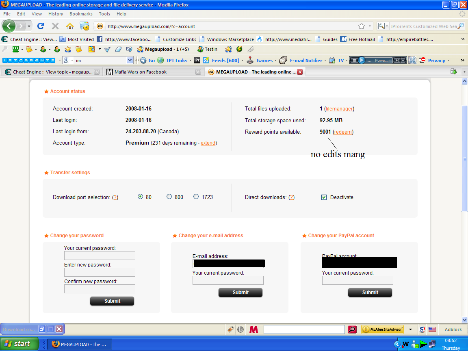
Task: Open McAfee SiteAdvisor status button
Action: click(x=383, y=329)
